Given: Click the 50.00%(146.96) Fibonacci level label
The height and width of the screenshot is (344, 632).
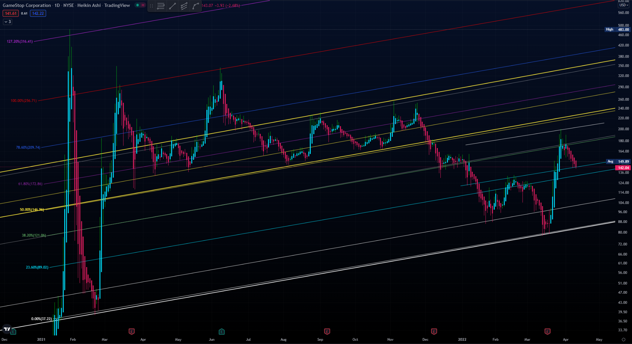Looking at the screenshot, I should point(32,209).
